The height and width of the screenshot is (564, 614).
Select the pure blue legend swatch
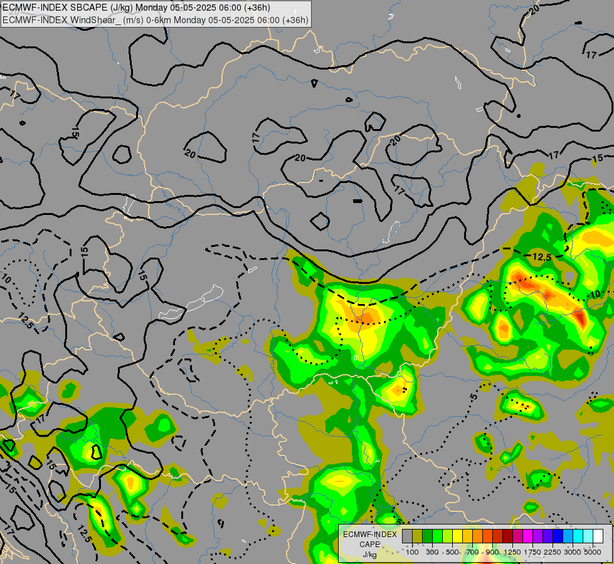(558, 536)
